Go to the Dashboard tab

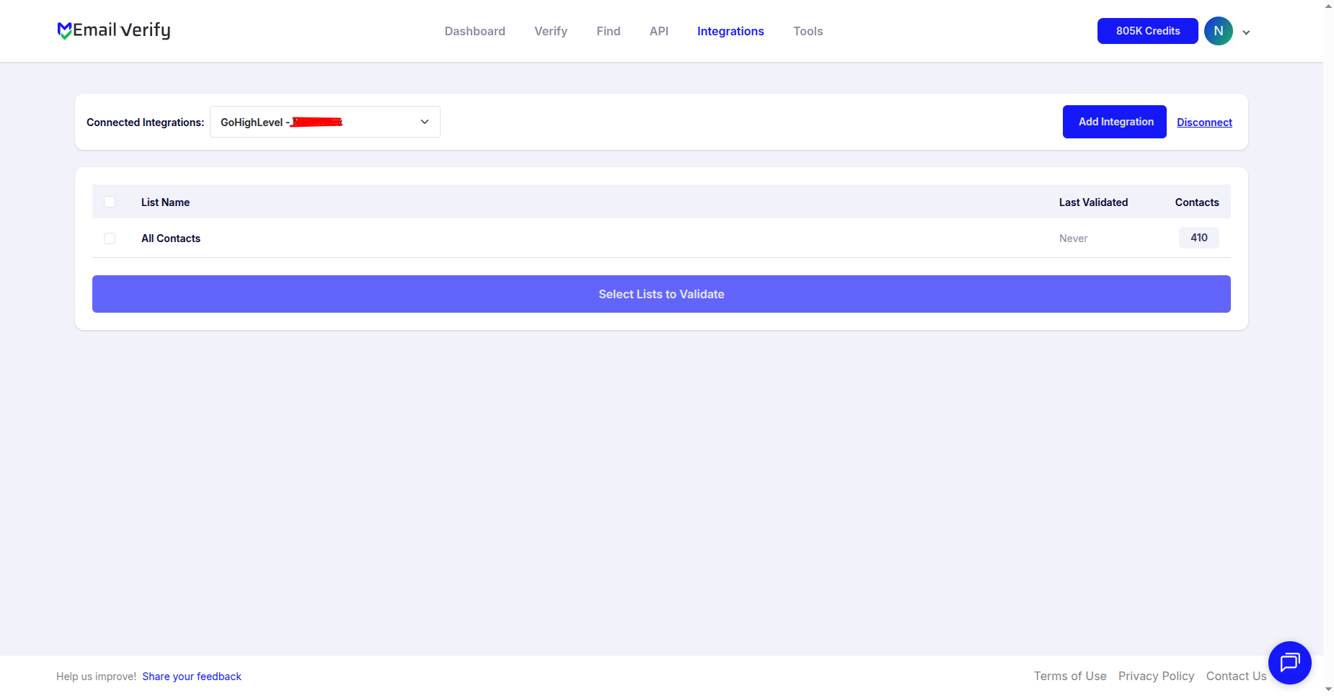click(474, 31)
